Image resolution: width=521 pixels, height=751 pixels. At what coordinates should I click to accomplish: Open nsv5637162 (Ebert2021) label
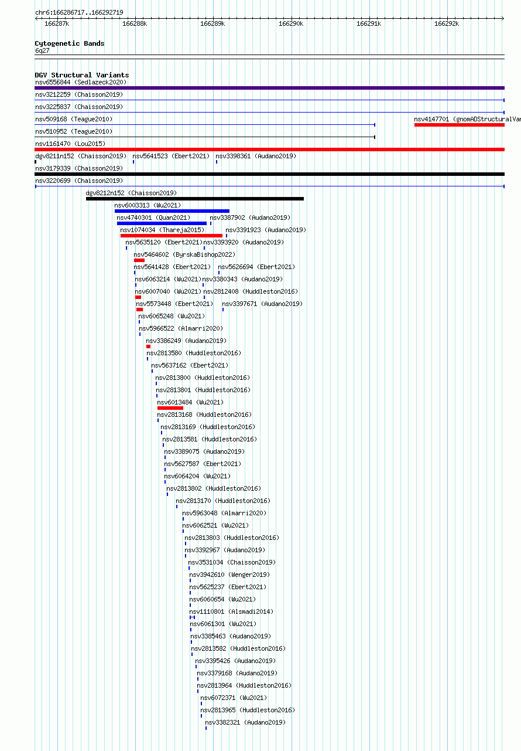pos(190,365)
